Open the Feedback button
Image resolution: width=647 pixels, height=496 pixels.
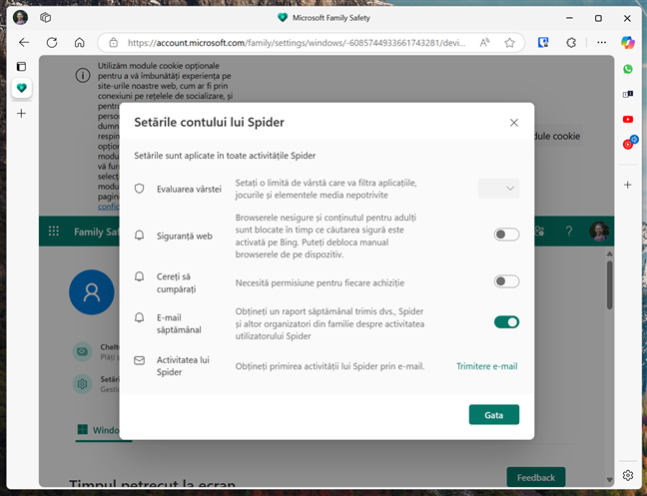(536, 477)
